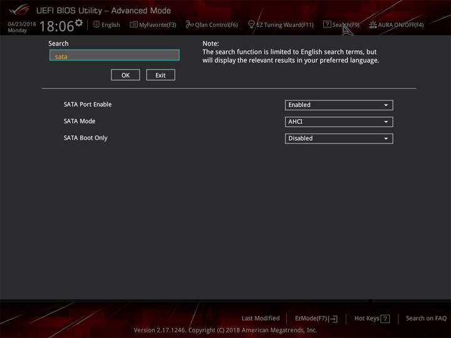This screenshot has height=338, width=451.
Task: Click the Qfan Control fan icon
Action: tap(189, 24)
